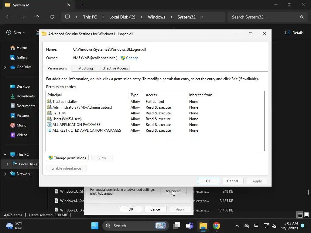The width and height of the screenshot is (311, 233).
Task: Open notification bell in taskbar
Action: tap(303, 226)
